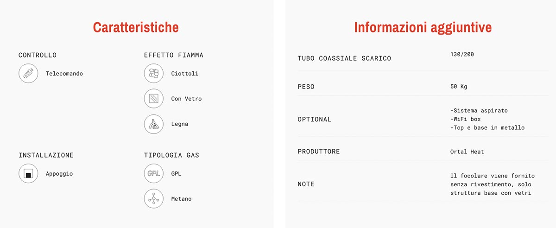Select the Con Vetro glass icon
556x228 pixels.
point(154,99)
